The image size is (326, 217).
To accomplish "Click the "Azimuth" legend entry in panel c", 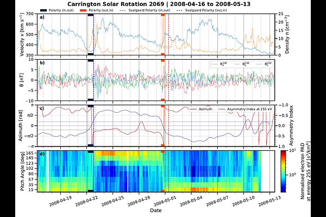I will pyautogui.click(x=201, y=109).
